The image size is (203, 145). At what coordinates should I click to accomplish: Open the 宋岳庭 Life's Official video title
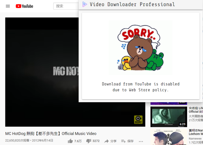(x=196, y=110)
